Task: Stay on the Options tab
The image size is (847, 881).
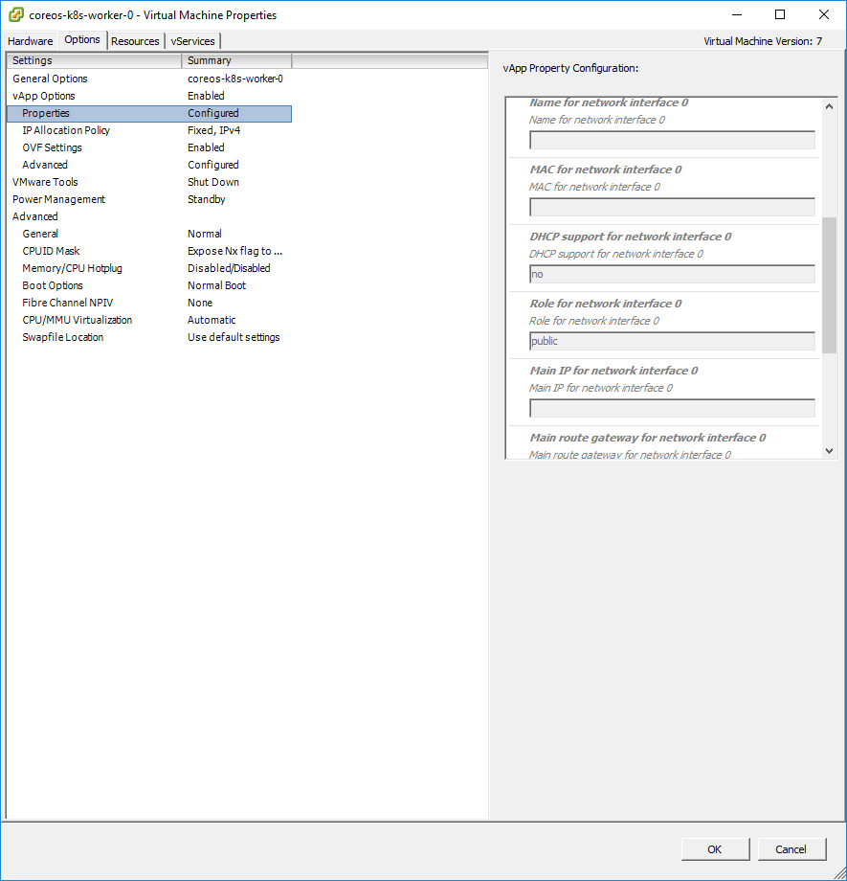Action: [82, 40]
